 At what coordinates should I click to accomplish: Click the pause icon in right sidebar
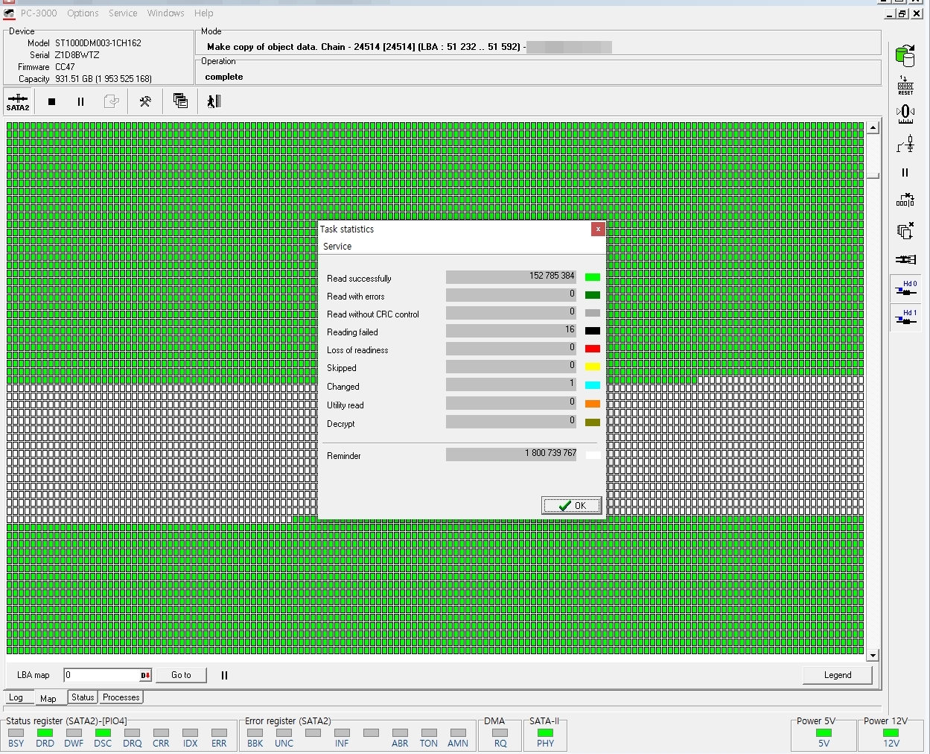point(905,172)
